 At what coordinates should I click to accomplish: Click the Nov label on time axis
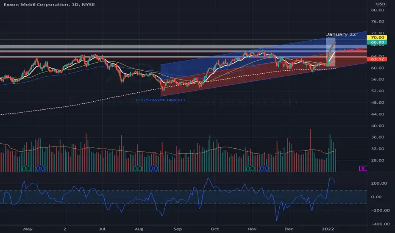click(252, 229)
